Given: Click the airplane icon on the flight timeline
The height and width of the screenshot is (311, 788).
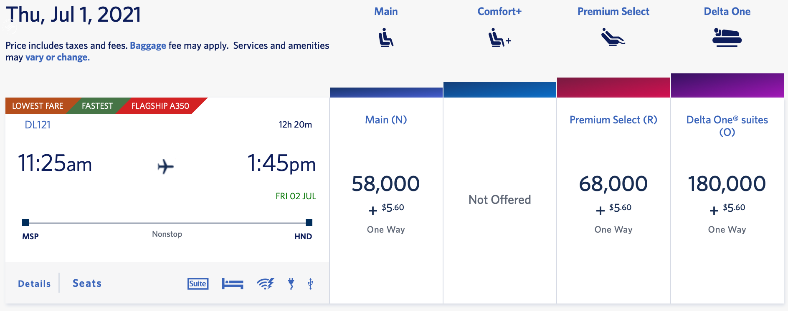Looking at the screenshot, I should [x=166, y=167].
